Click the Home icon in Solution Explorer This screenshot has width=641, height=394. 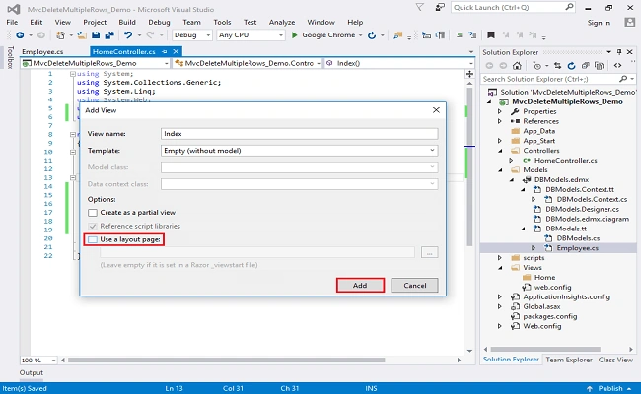[517, 66]
